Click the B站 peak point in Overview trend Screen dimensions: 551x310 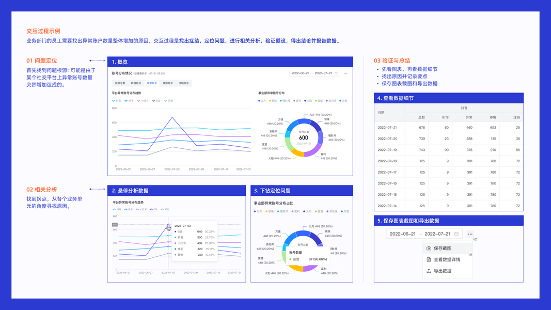point(172,117)
